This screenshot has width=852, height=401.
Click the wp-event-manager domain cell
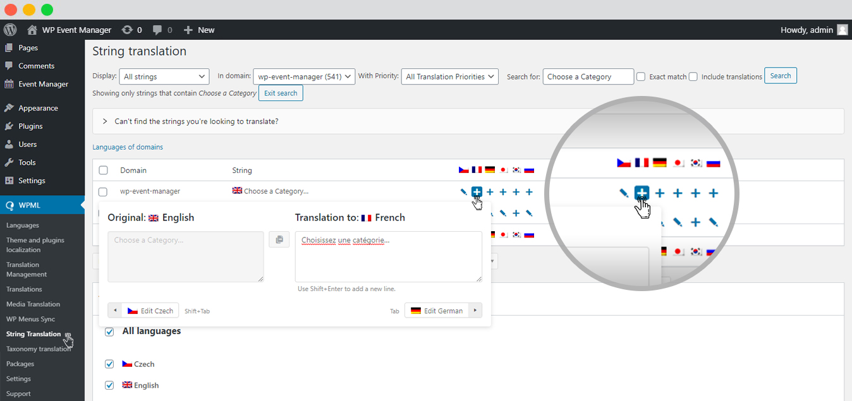pos(150,191)
